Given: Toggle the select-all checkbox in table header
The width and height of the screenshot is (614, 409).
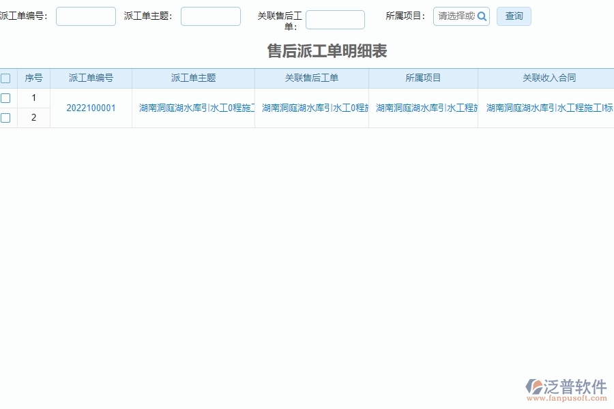Looking at the screenshot, I should click(x=6, y=78).
